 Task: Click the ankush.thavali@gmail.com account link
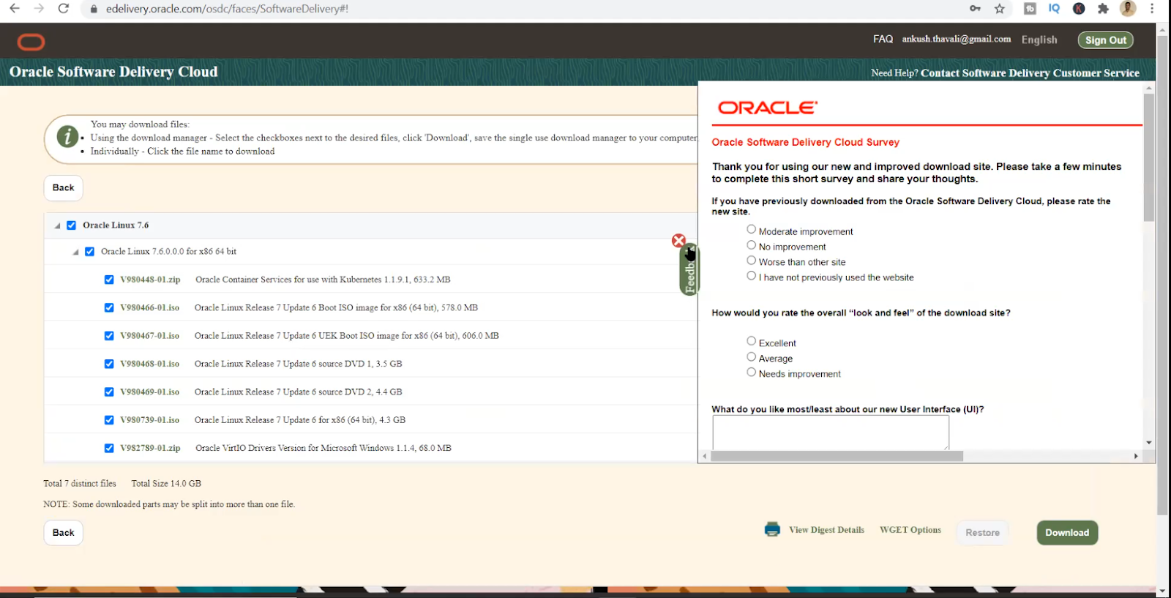click(x=957, y=40)
